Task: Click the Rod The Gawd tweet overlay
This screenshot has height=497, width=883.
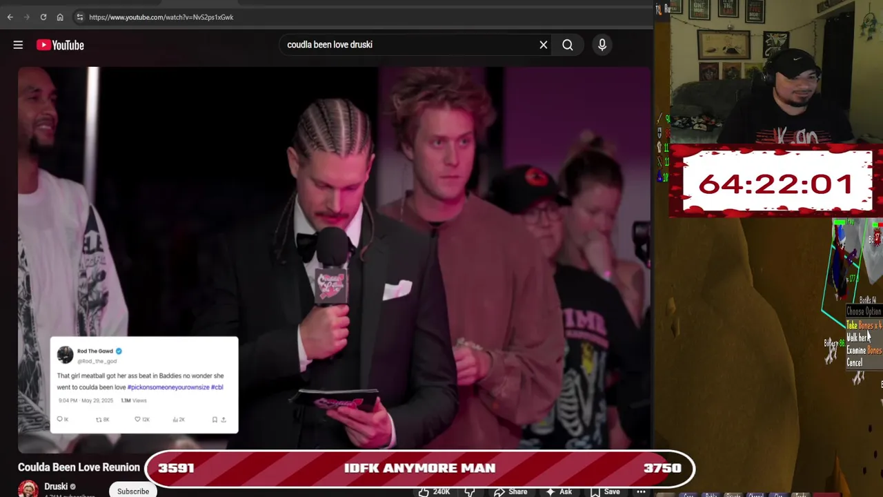Action: [x=144, y=385]
